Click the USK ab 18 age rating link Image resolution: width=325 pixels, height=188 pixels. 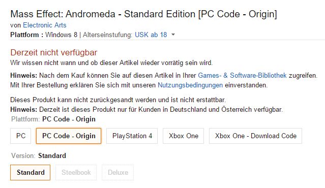pos(151,35)
